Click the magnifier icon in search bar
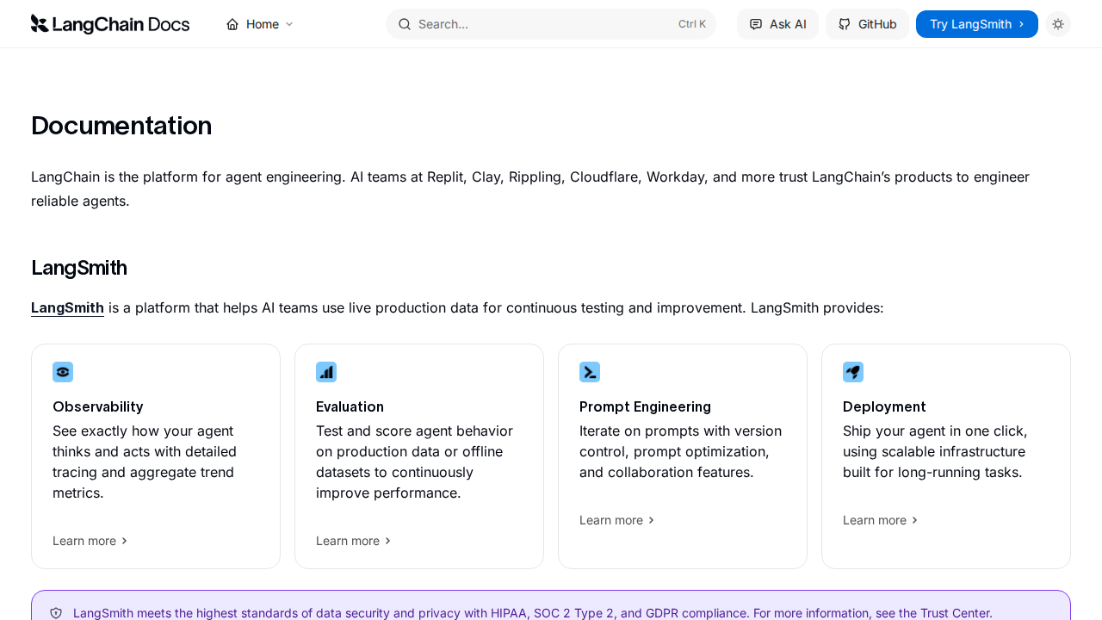The width and height of the screenshot is (1102, 620). 405,24
